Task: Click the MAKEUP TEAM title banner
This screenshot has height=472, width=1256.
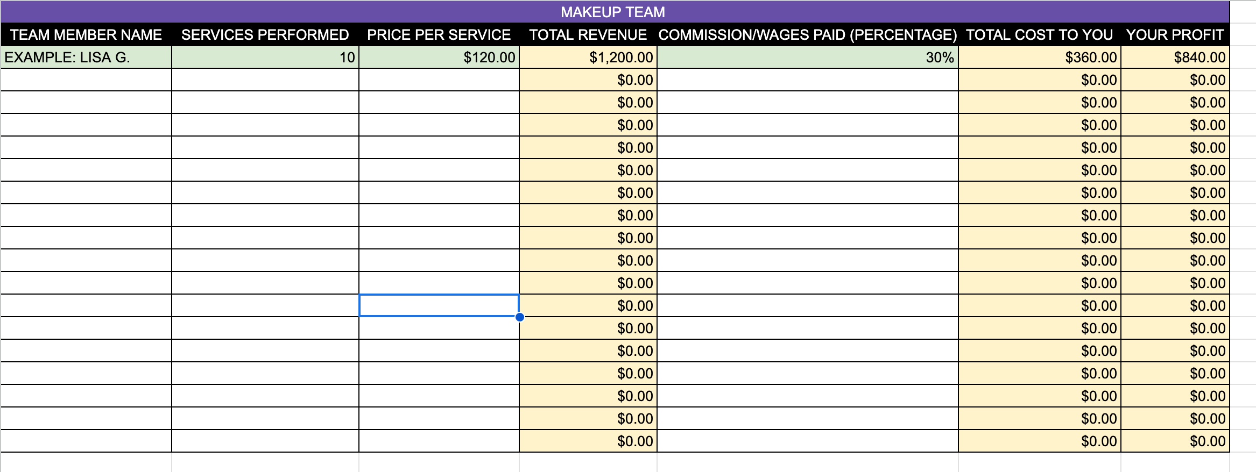Action: pos(613,12)
